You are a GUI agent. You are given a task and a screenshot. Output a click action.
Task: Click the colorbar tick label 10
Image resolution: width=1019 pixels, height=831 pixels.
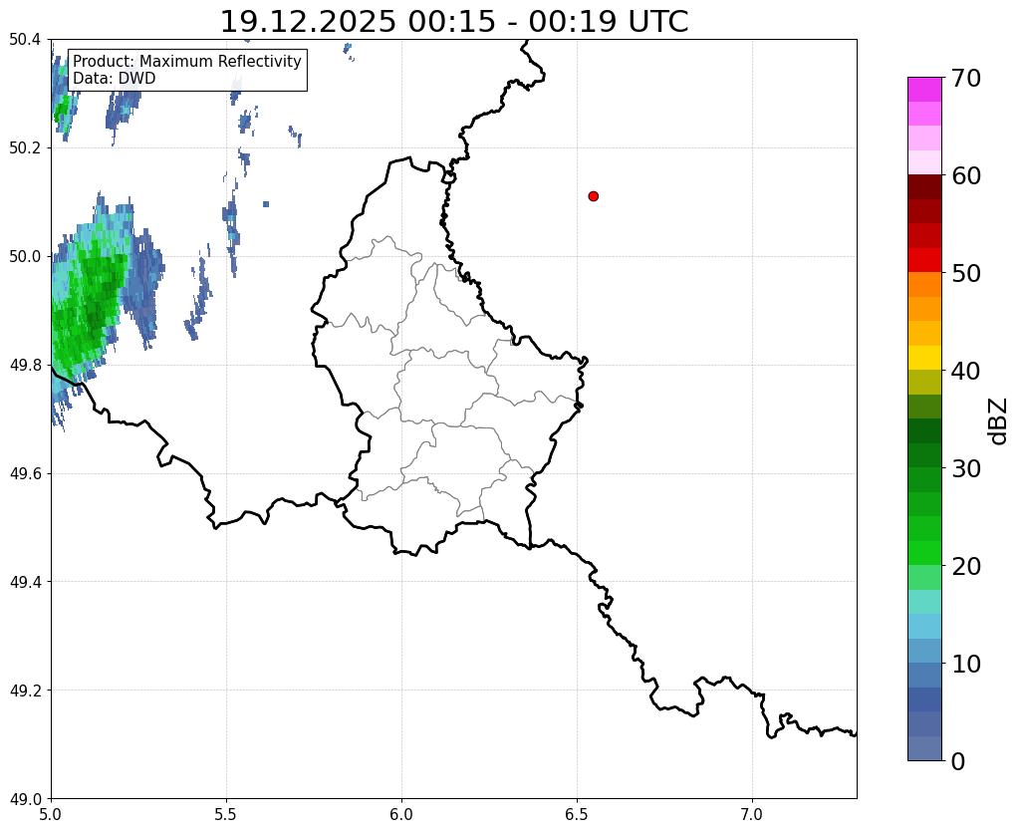coord(965,664)
